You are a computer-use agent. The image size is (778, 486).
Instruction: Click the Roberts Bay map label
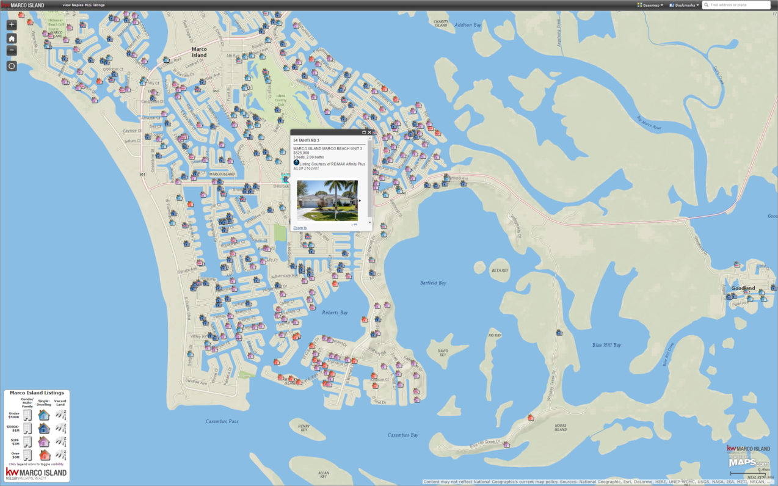335,313
